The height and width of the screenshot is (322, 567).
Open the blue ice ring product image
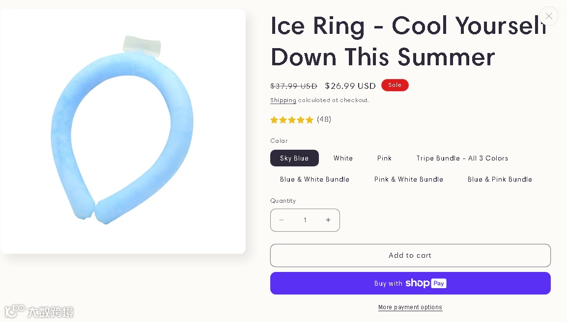[x=123, y=131]
